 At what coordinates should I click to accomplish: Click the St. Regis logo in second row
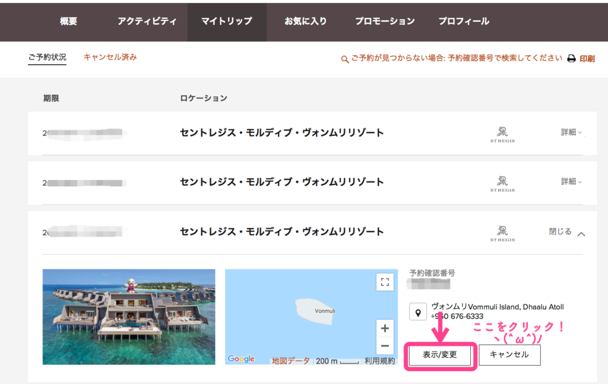point(502,183)
